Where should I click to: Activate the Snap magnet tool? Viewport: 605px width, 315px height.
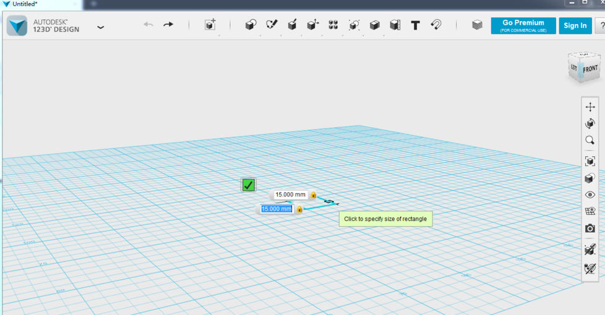(x=436, y=25)
